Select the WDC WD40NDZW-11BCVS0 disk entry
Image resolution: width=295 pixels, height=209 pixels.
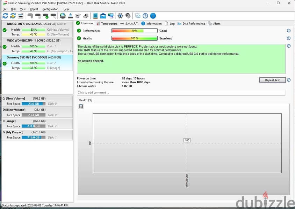pos(37,46)
